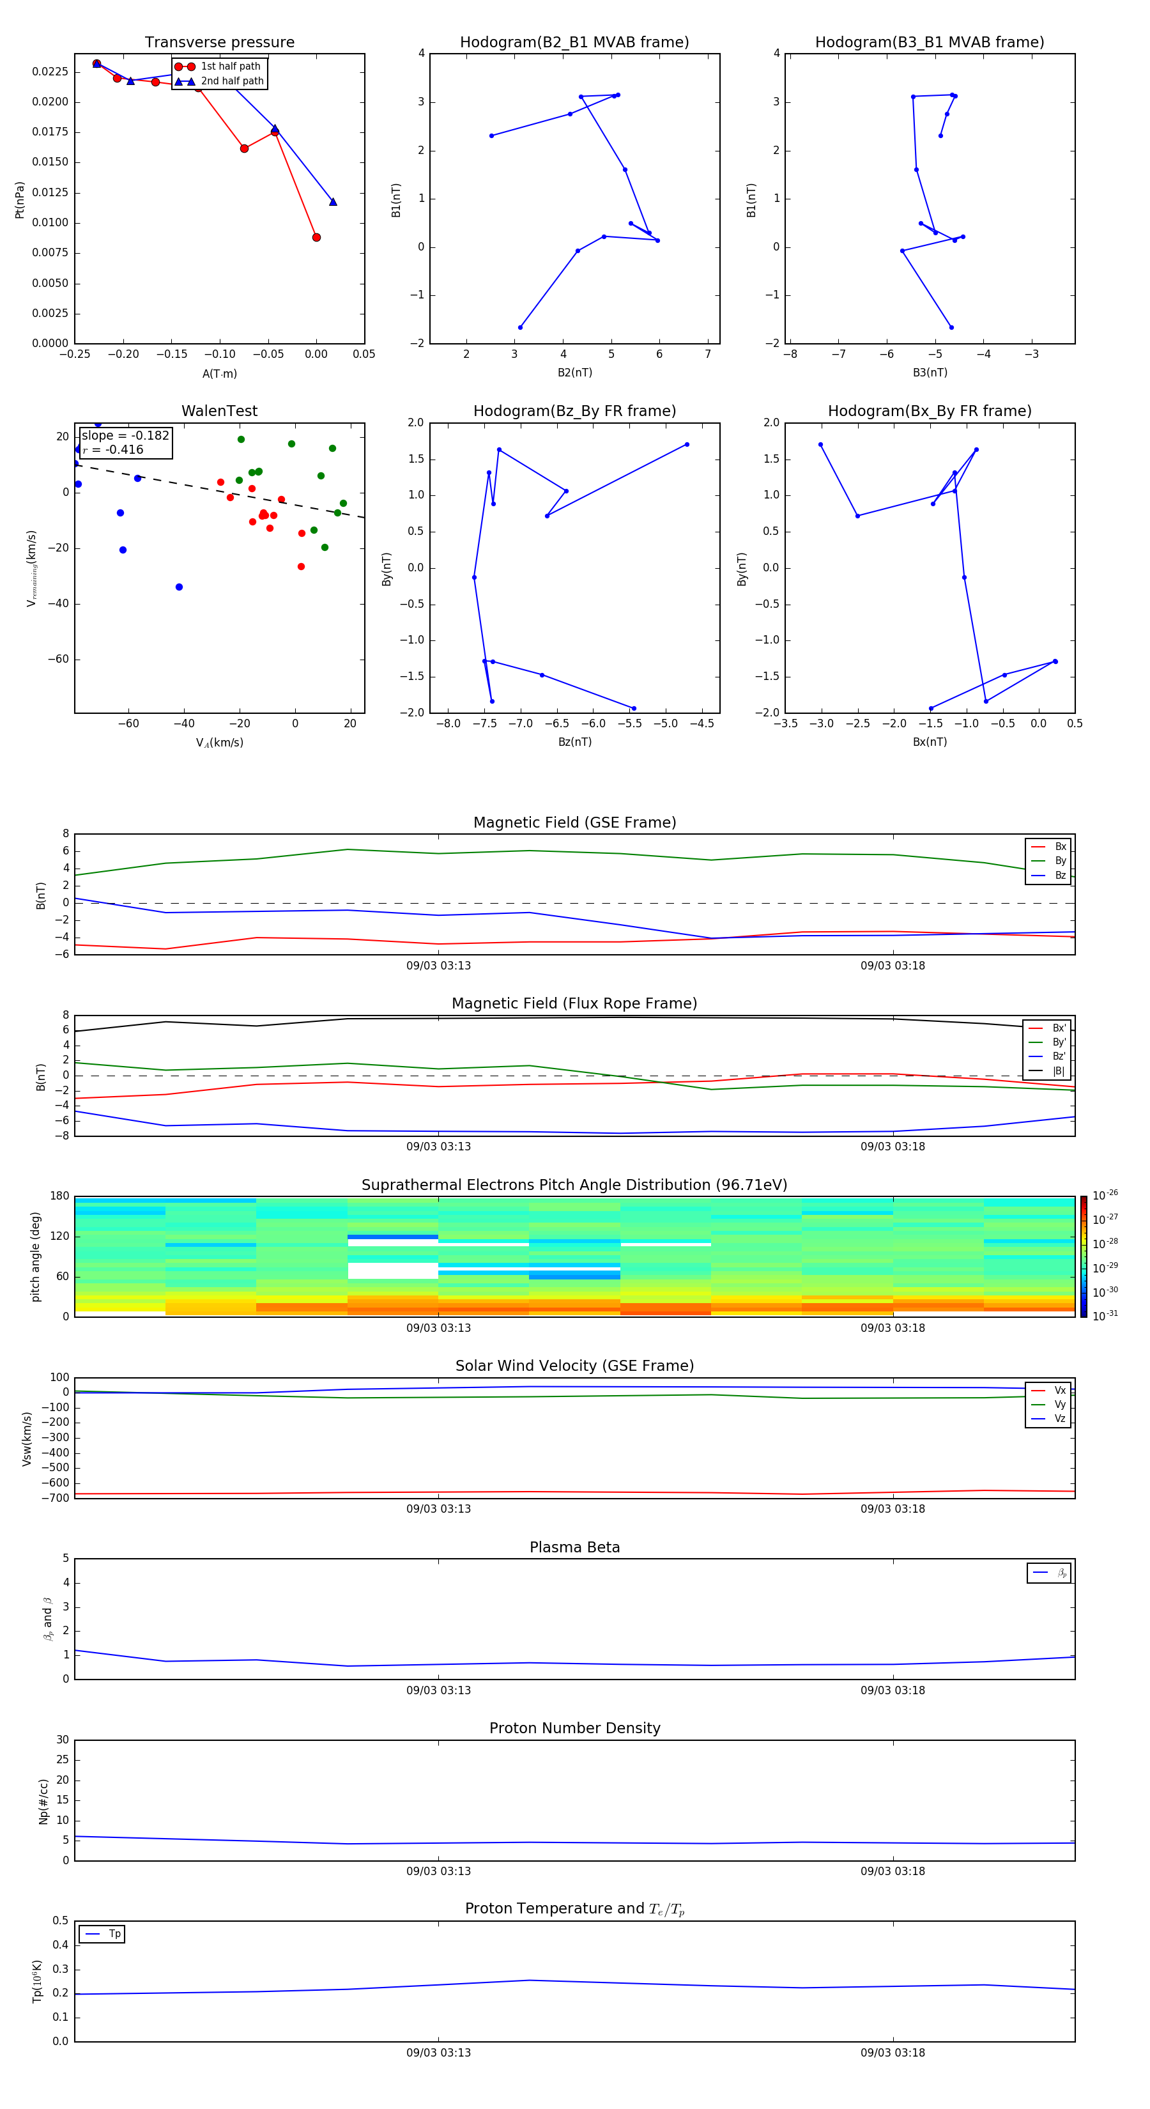Click the 'A(T·m)' x-axis label
Viewport: 1150px width, 2109px height.
219,373
